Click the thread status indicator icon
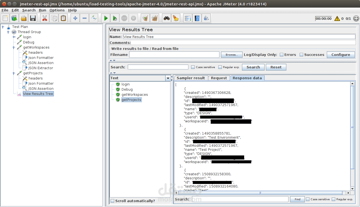This screenshot has height=207, width=360. click(x=356, y=18)
